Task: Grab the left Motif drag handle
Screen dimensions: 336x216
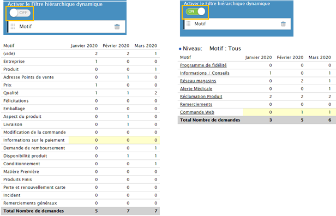Action: point(13,26)
